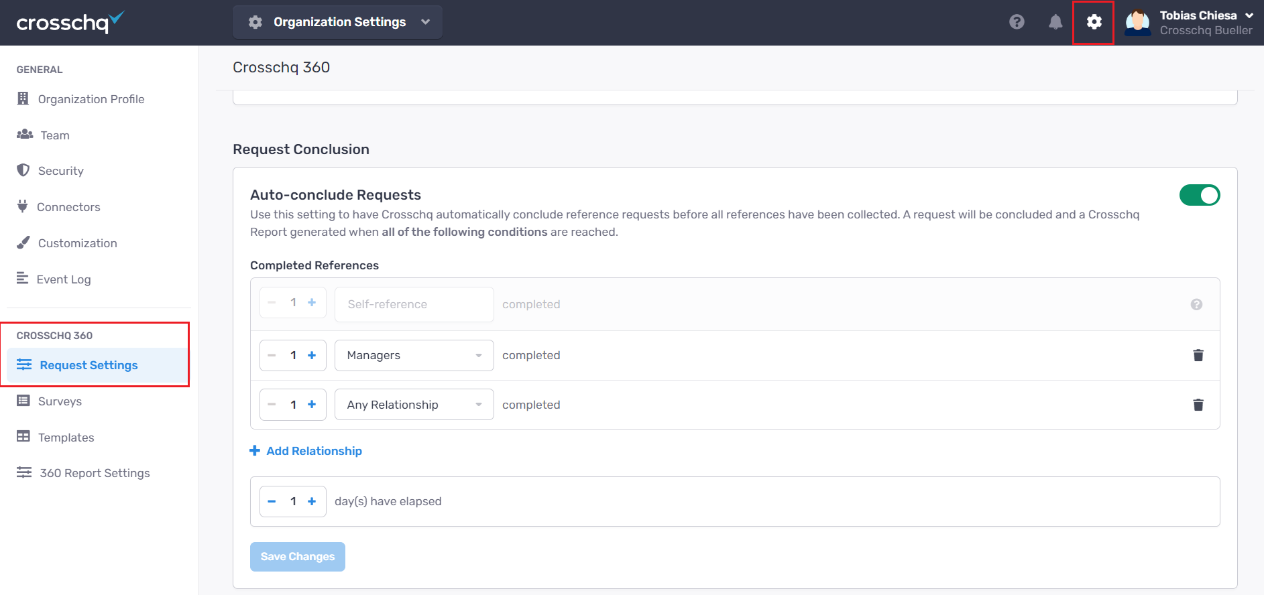This screenshot has width=1264, height=595.
Task: Click the Any Relationship count value field
Action: click(x=293, y=405)
